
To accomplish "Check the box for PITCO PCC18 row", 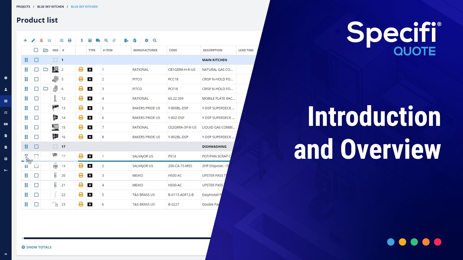I will click(36, 79).
